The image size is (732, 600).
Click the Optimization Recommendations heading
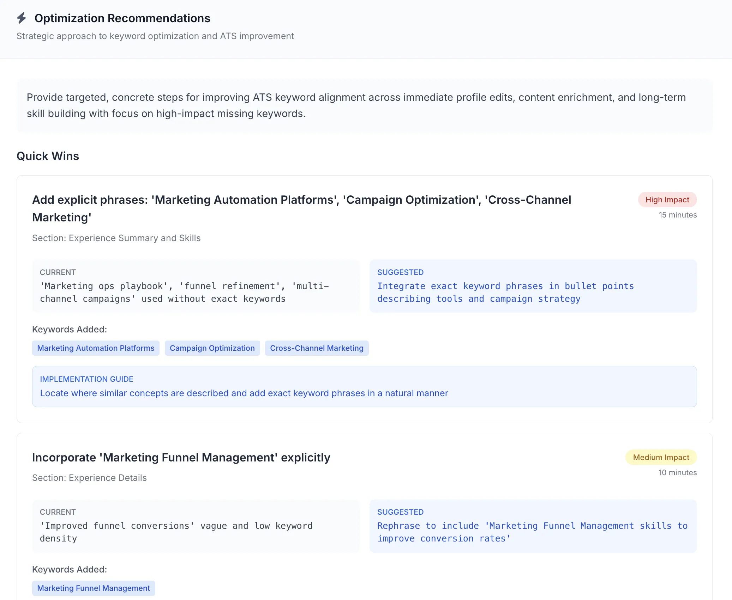122,18
